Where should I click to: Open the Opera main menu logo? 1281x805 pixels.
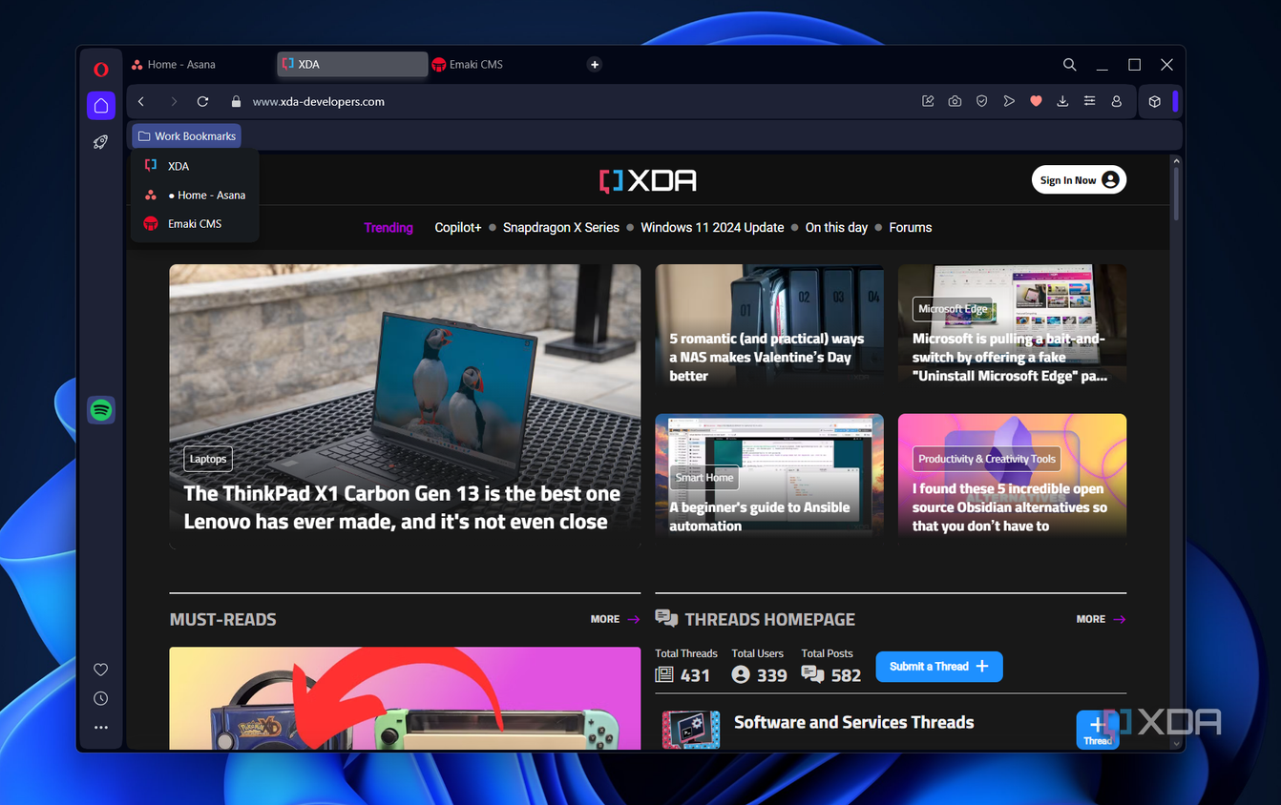pyautogui.click(x=100, y=70)
